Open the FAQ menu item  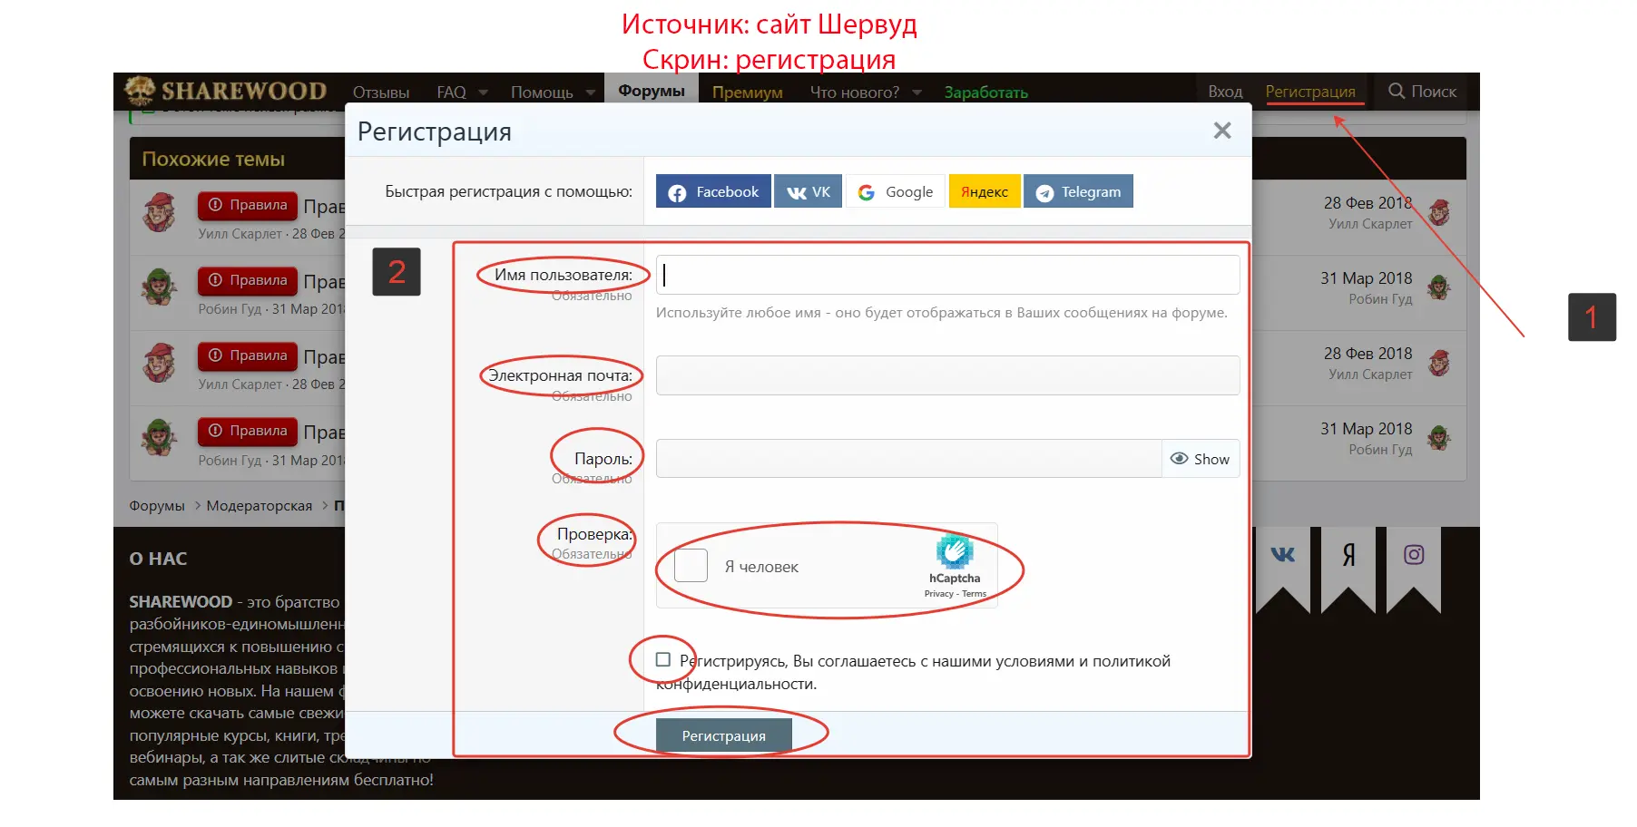click(x=451, y=92)
